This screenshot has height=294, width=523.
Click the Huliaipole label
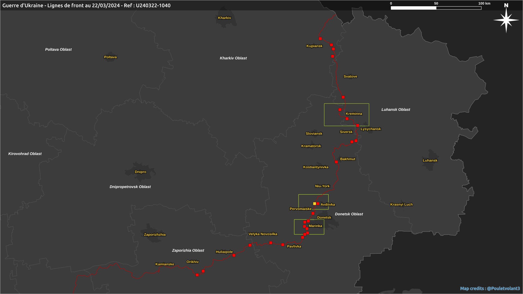click(224, 252)
